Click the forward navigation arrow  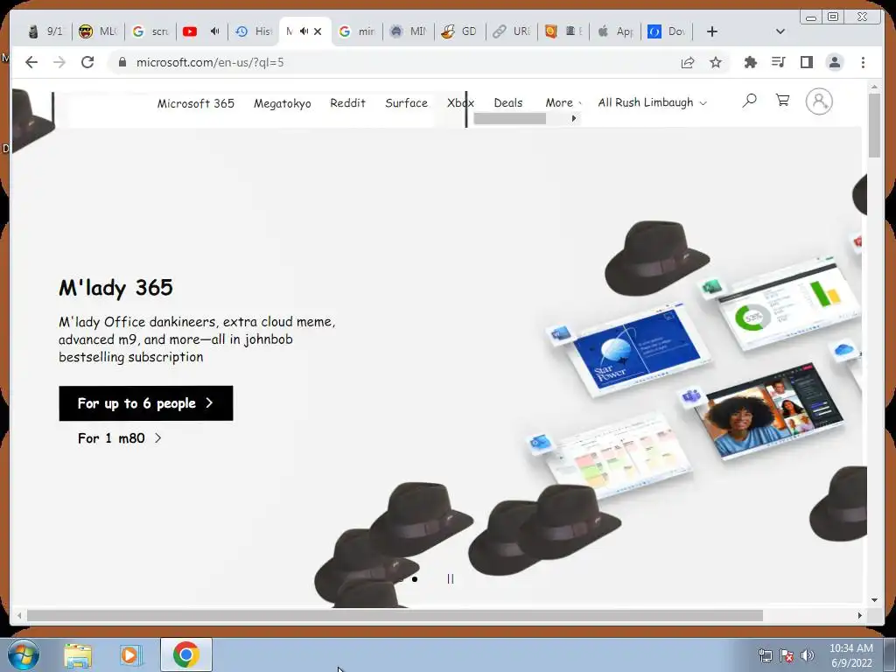pyautogui.click(x=59, y=62)
